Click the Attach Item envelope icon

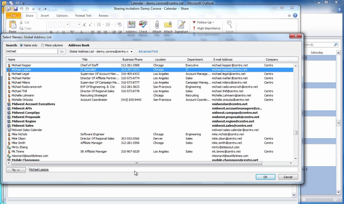coord(168,25)
